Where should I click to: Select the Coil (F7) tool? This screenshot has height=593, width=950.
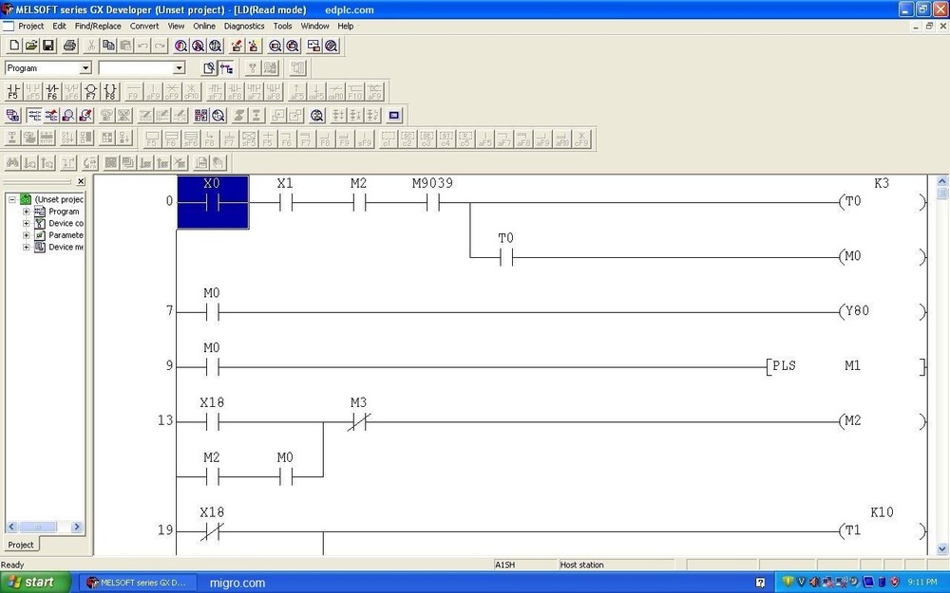tap(89, 90)
